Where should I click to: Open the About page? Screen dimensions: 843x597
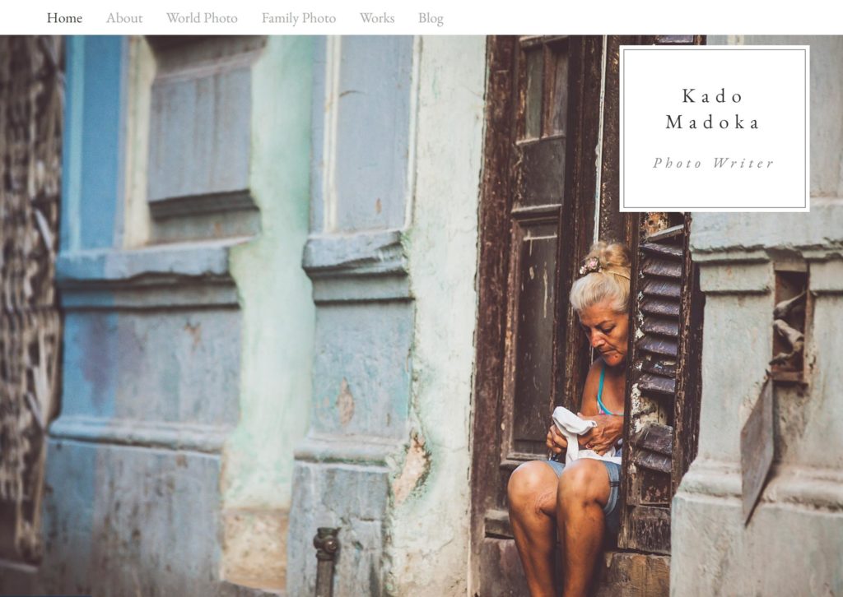pos(124,18)
